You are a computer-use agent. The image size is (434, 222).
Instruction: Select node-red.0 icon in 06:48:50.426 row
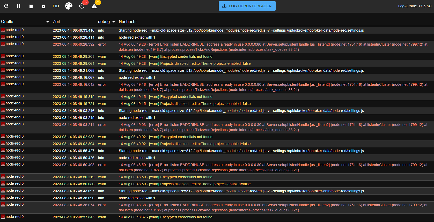pyautogui.click(x=3, y=157)
